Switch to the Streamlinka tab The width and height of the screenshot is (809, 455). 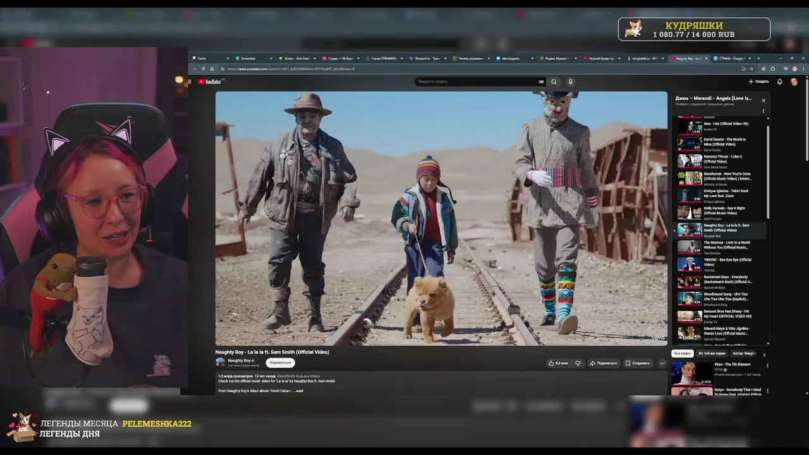pyautogui.click(x=254, y=58)
